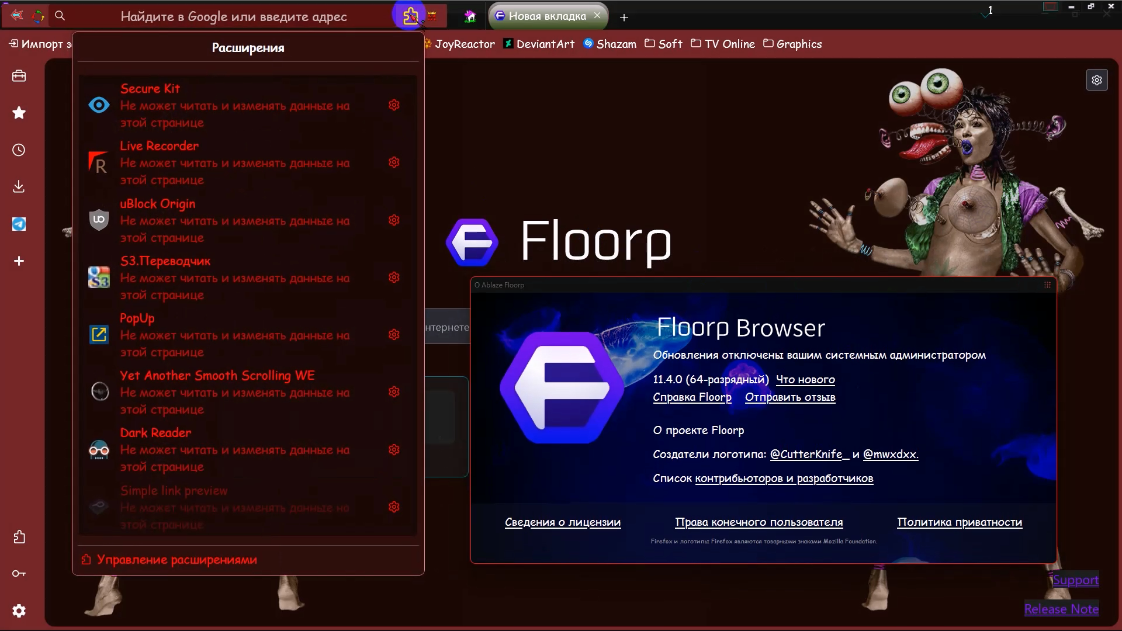The image size is (1122, 631).
Task: Open the History clock sidebar panel
Action: pos(19,150)
